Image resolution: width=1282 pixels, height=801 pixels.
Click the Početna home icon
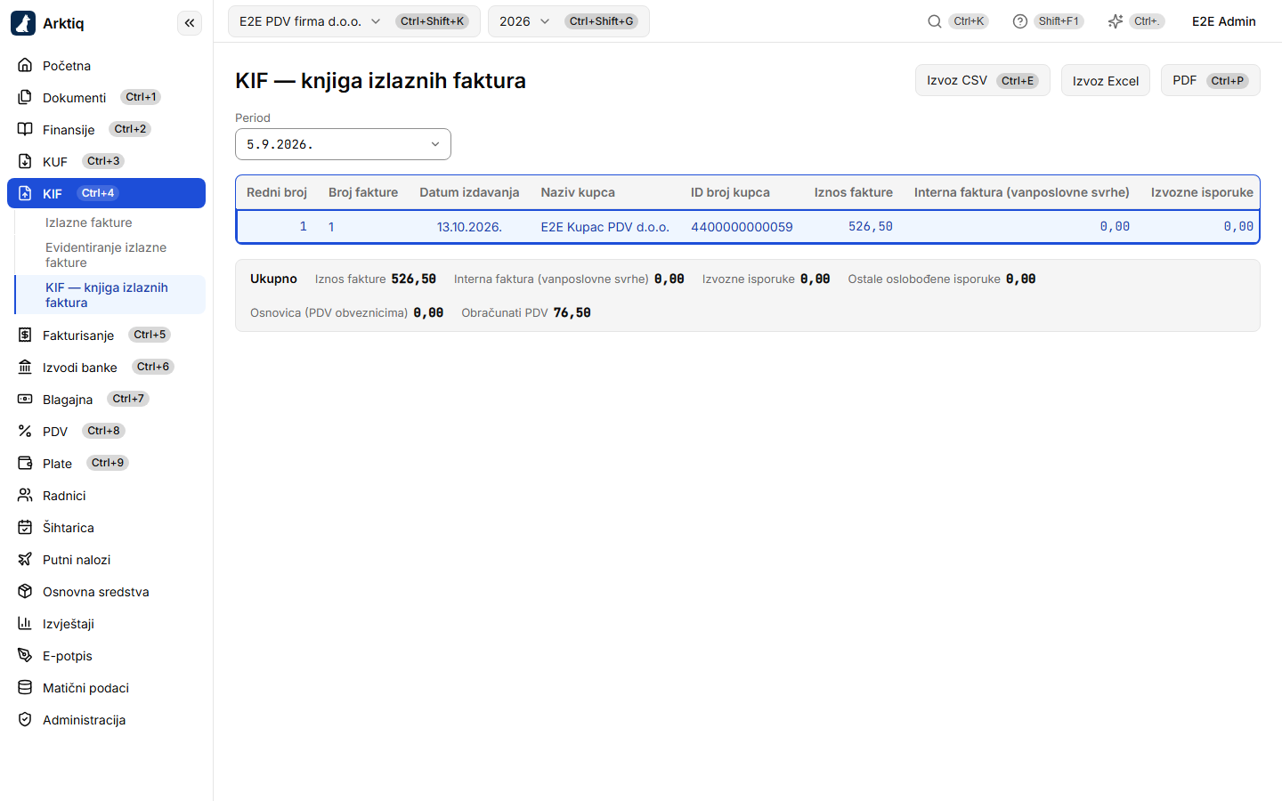pos(25,65)
